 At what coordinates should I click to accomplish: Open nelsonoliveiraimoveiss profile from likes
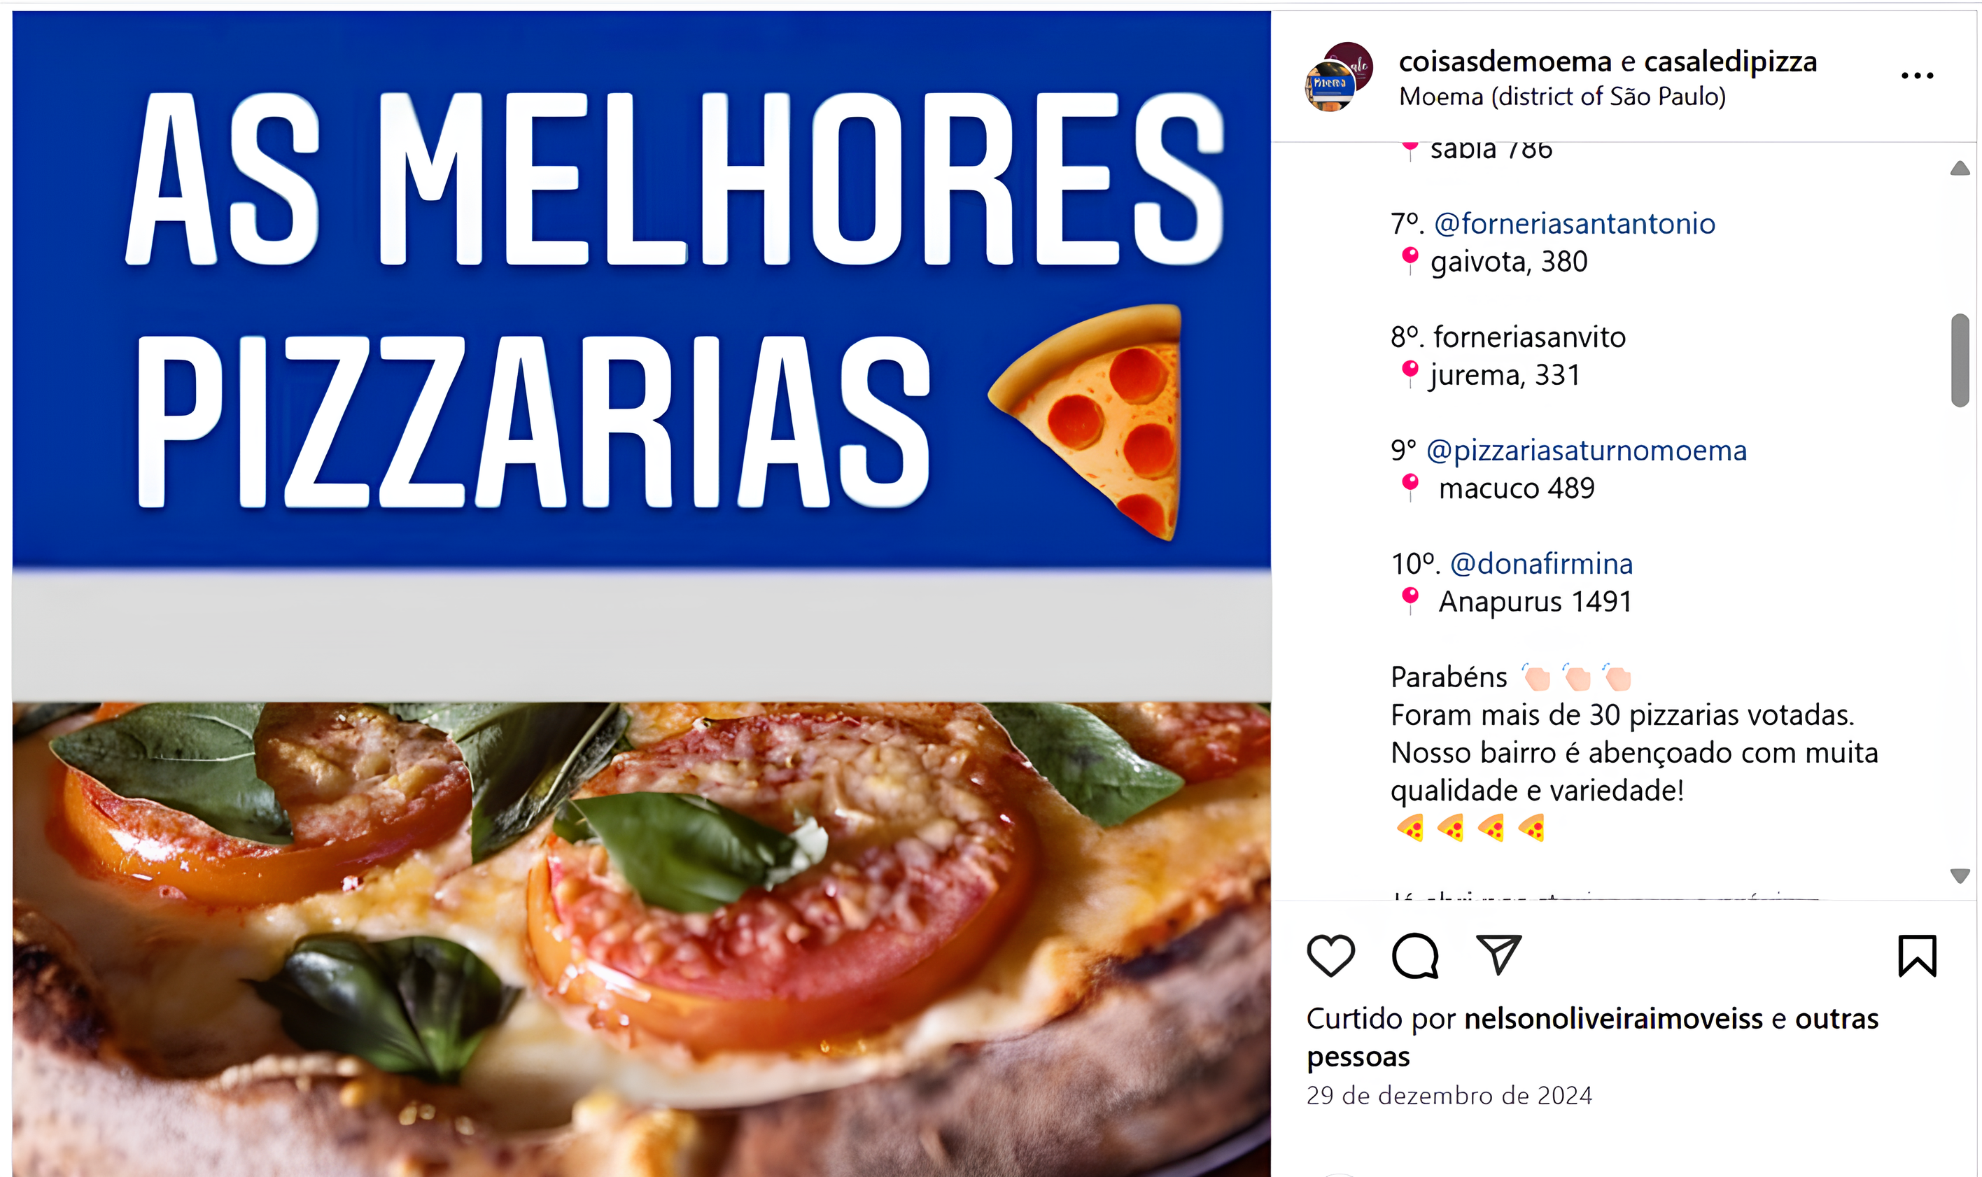click(1612, 1018)
